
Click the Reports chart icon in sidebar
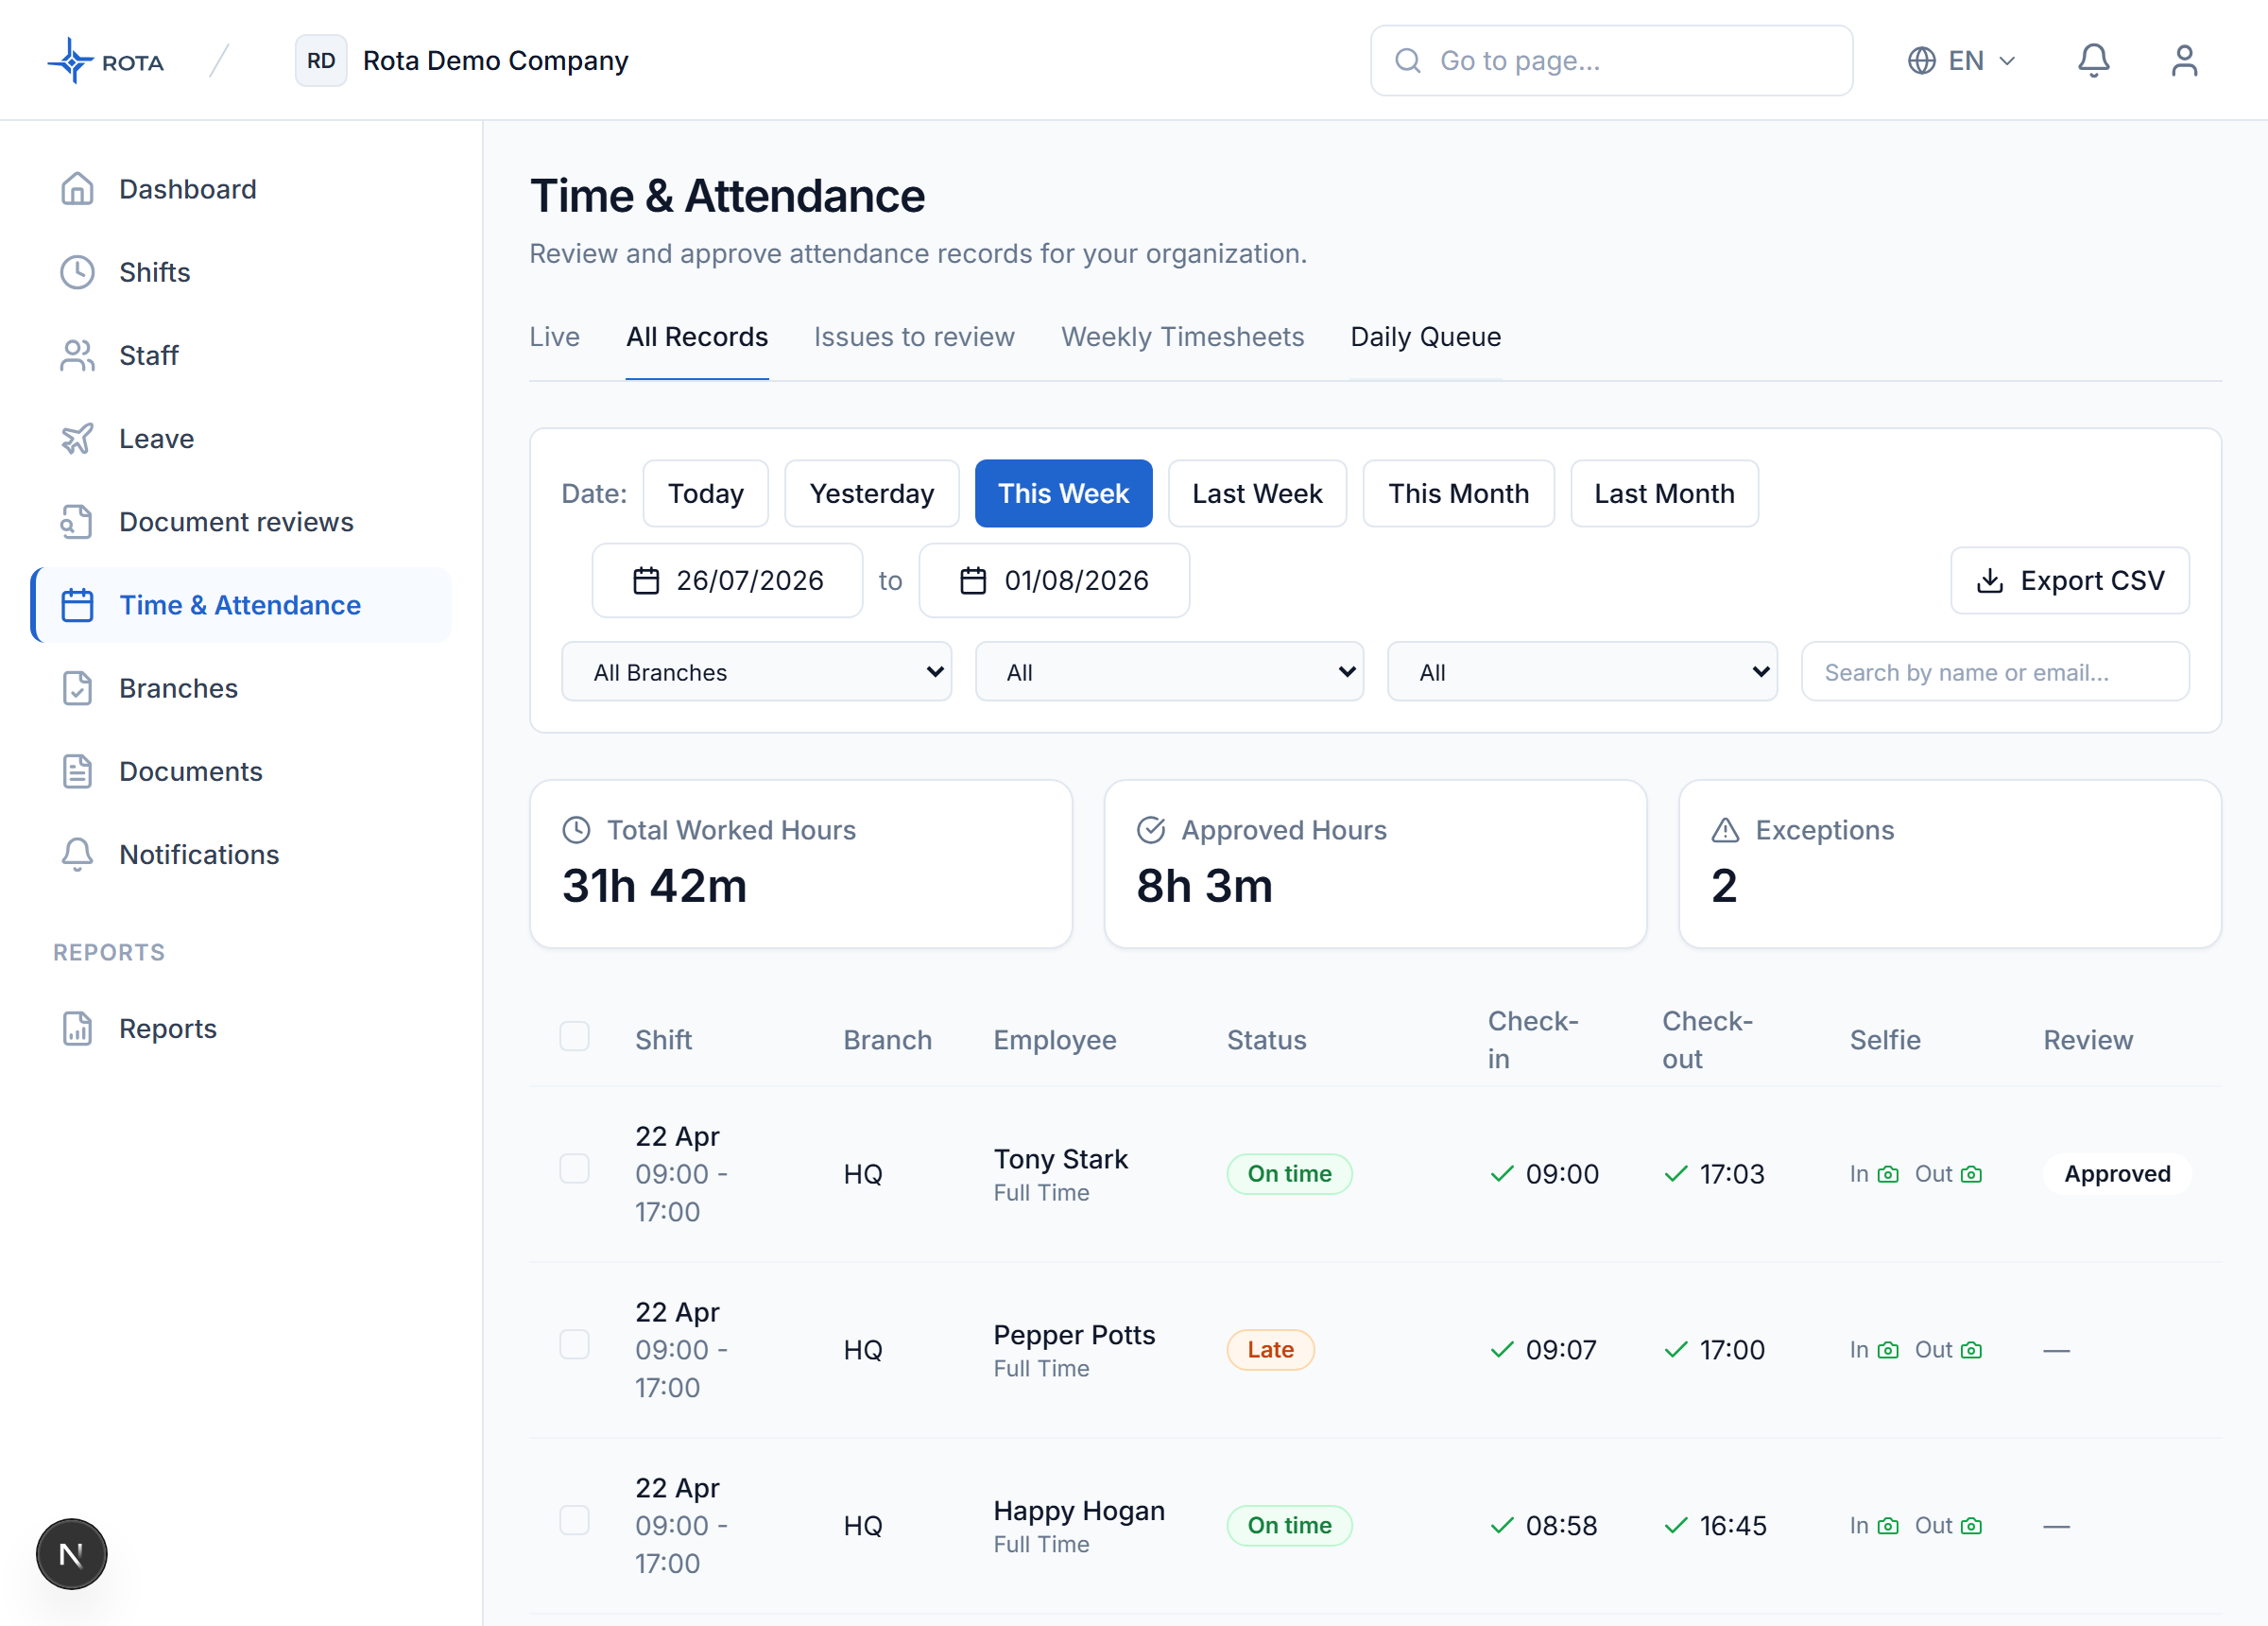point(77,1029)
